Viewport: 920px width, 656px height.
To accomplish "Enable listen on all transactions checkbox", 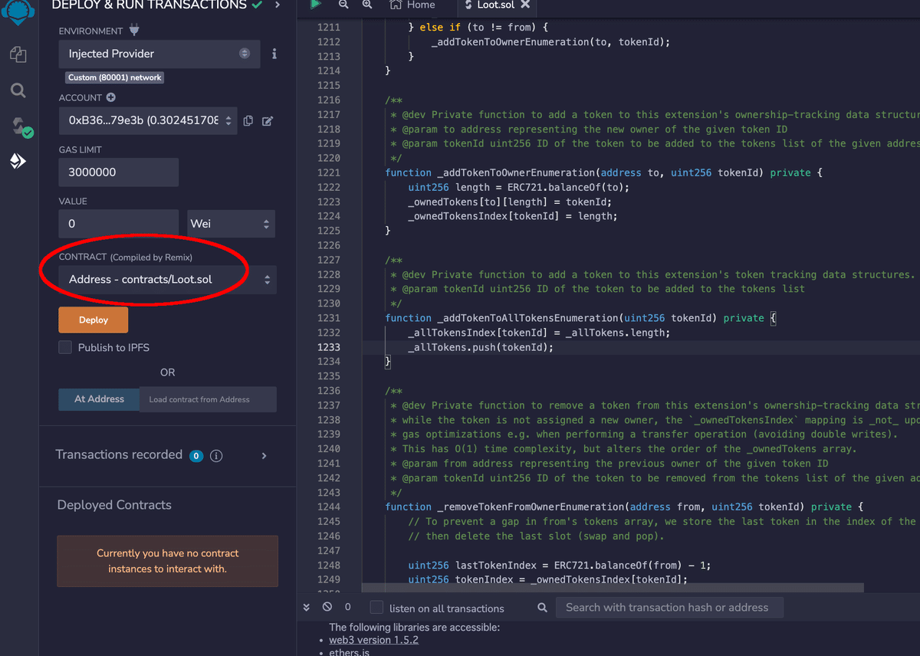I will [376, 608].
